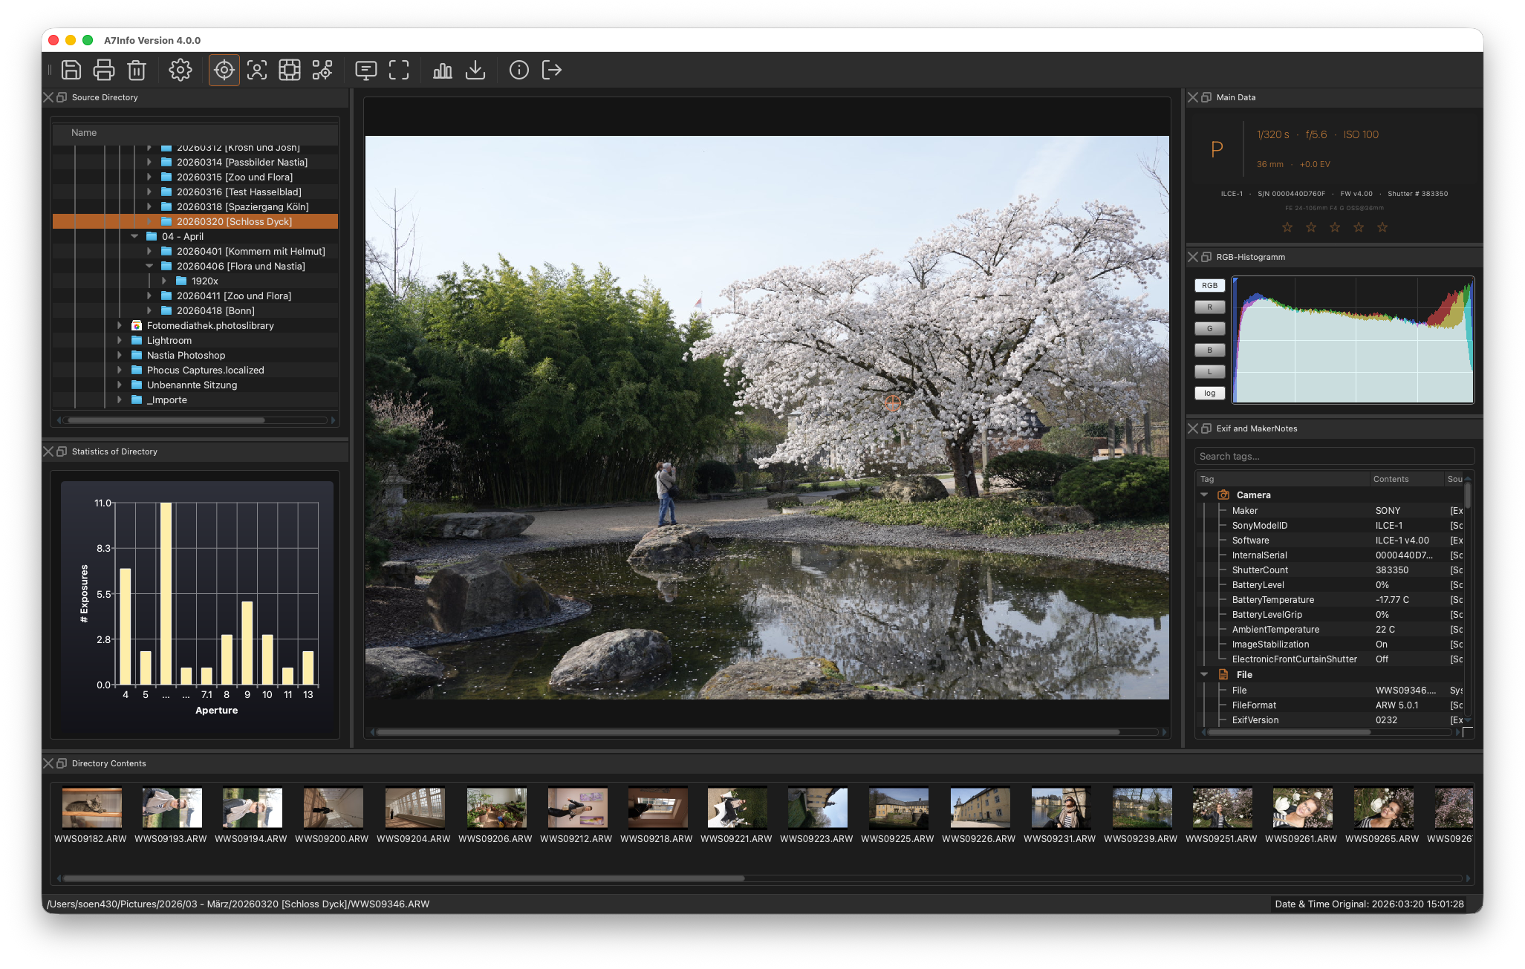Click the trash delete toolbar icon

pos(137,70)
